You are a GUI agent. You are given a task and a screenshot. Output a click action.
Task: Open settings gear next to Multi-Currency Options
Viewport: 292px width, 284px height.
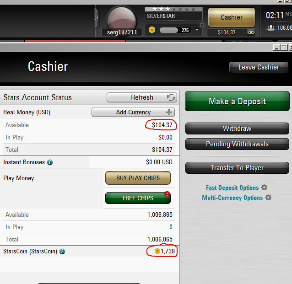coord(268,198)
